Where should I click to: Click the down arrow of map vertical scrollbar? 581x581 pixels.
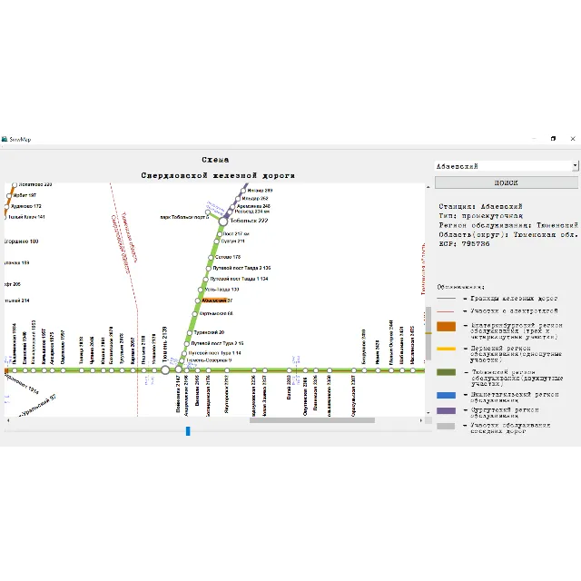tap(428, 412)
